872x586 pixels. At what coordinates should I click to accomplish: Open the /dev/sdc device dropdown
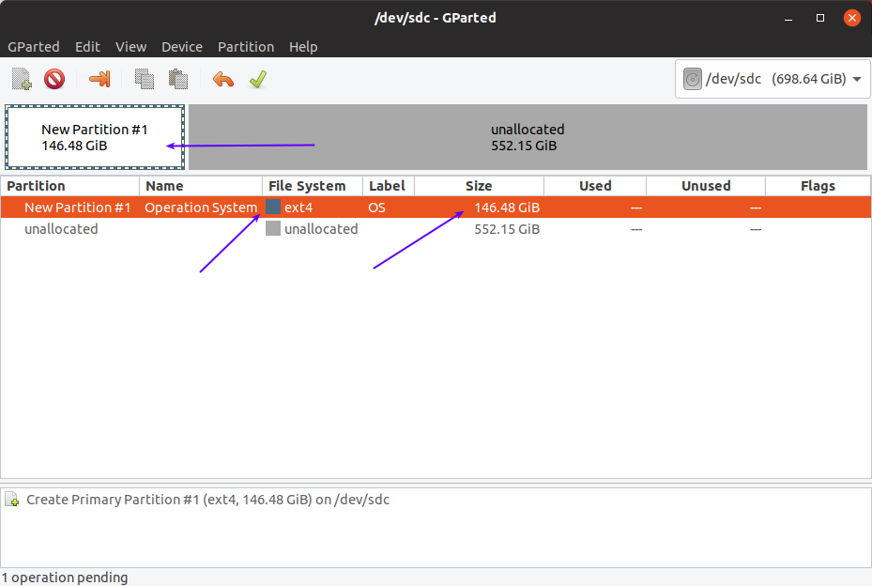[x=773, y=79]
